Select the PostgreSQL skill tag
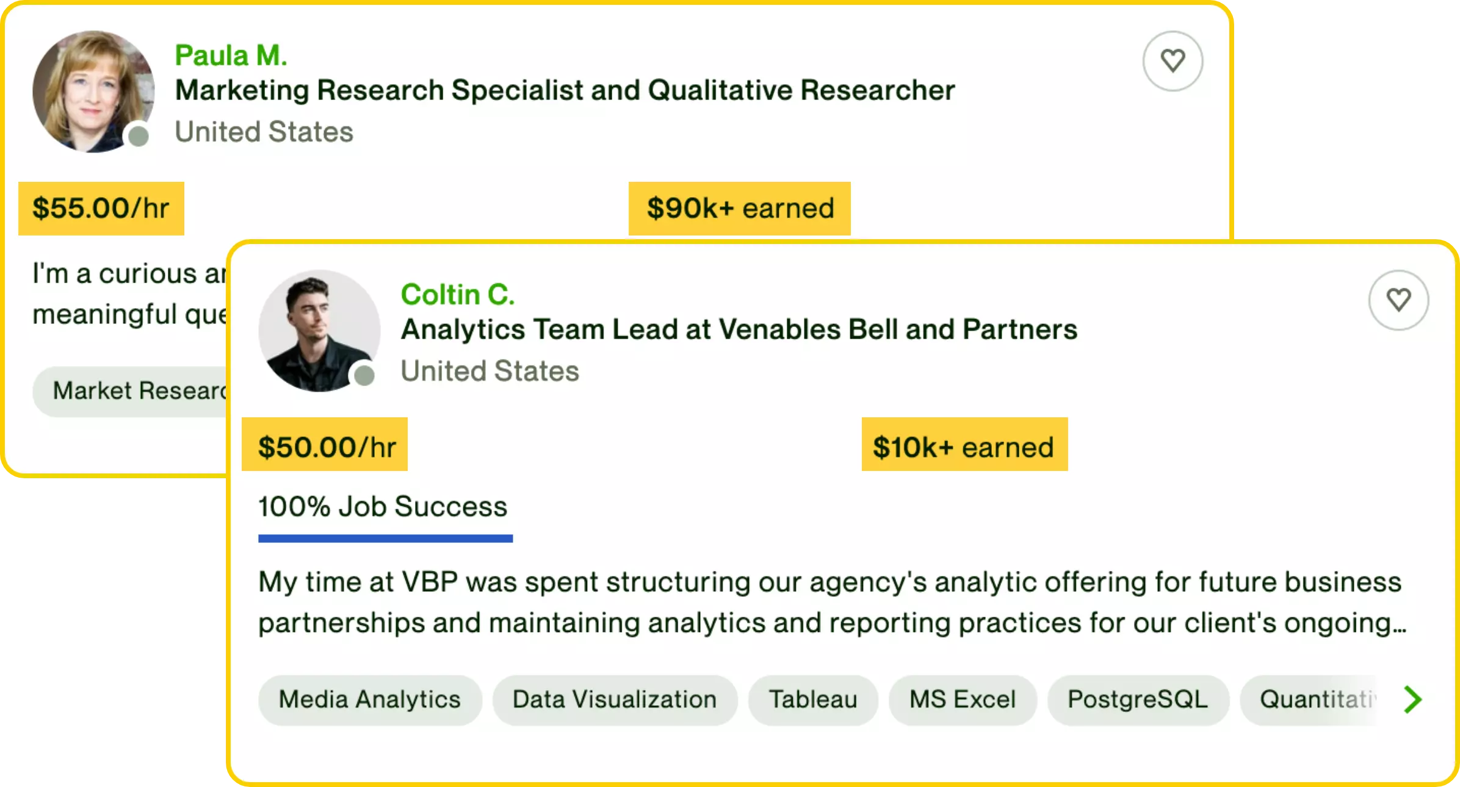The image size is (1460, 787). click(1138, 700)
